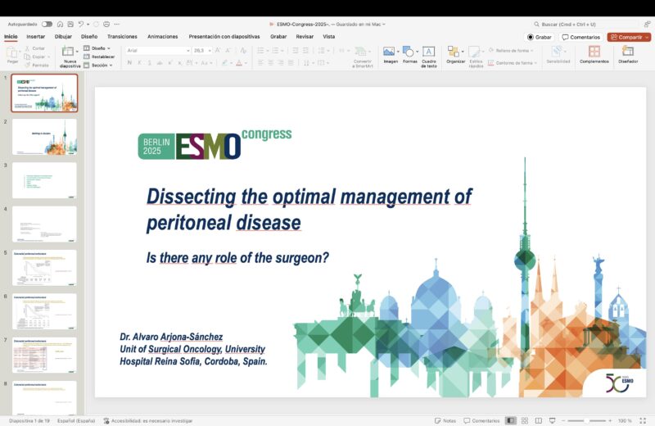Toggle the Autoguardado switch

pyautogui.click(x=47, y=24)
